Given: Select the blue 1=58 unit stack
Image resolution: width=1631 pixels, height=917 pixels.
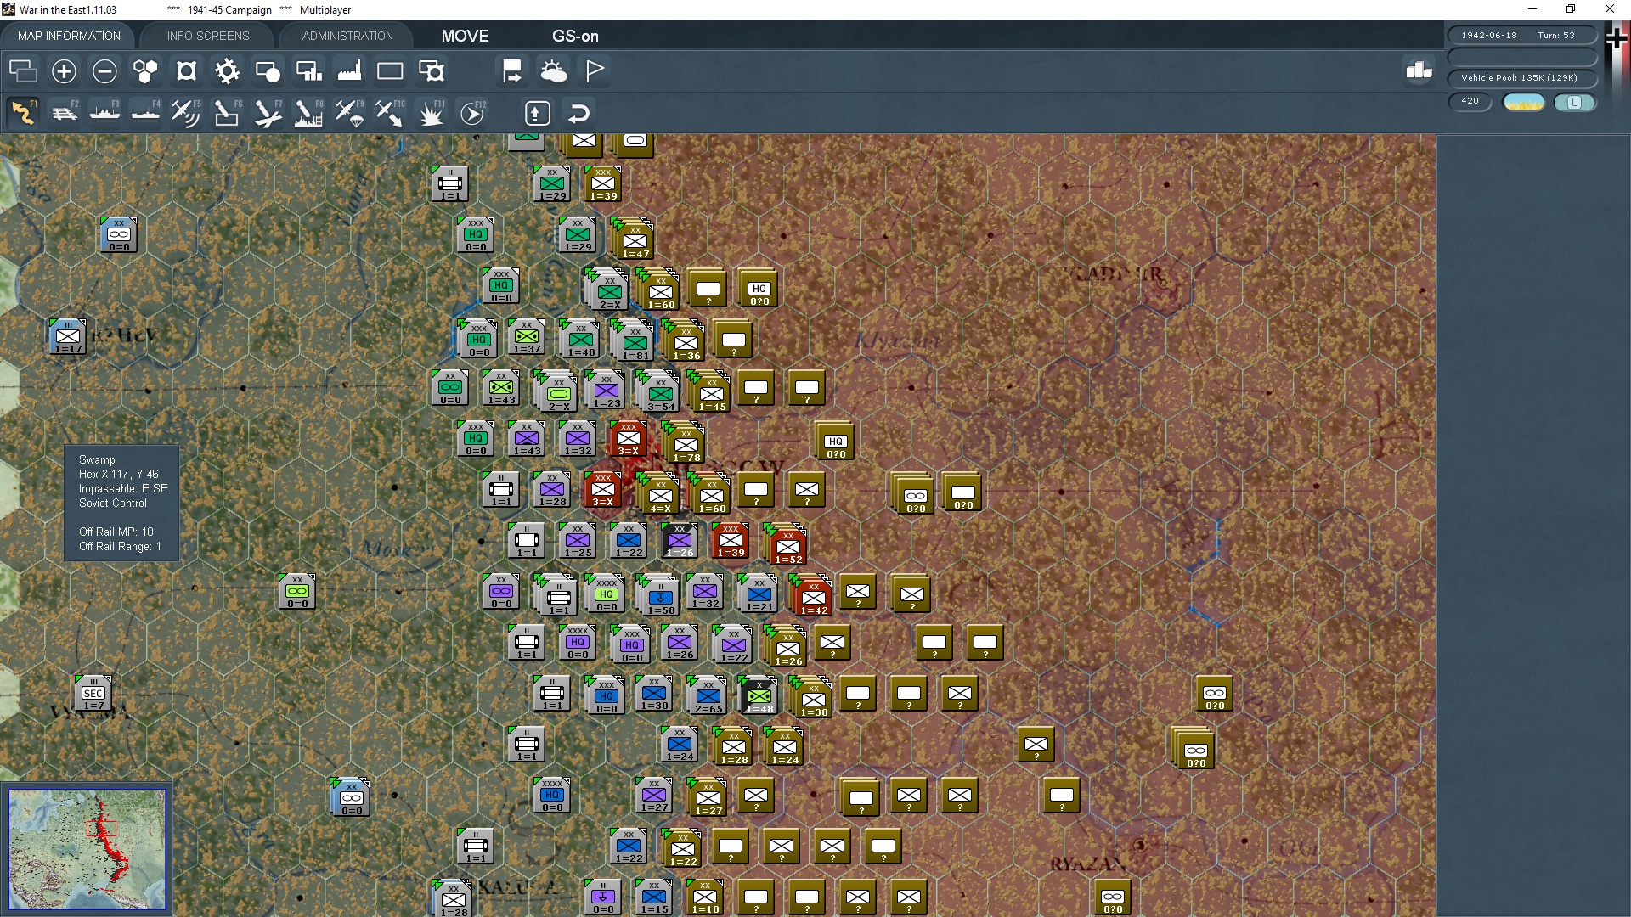Looking at the screenshot, I should click(x=660, y=597).
